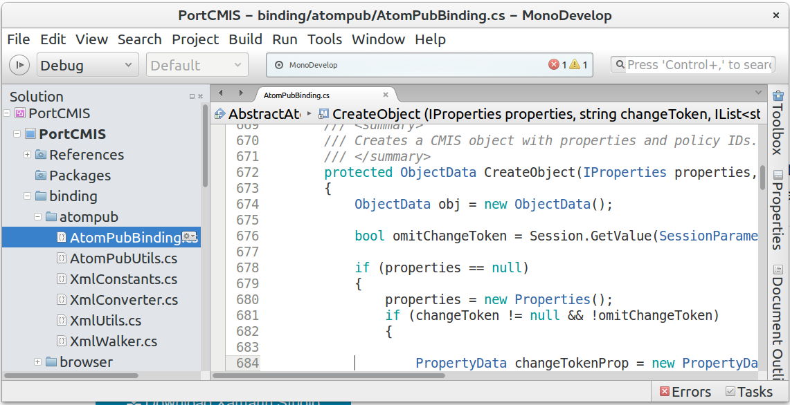Open the AbstractAt class breadcrumb selector
The height and width of the screenshot is (405, 790).
point(257,114)
